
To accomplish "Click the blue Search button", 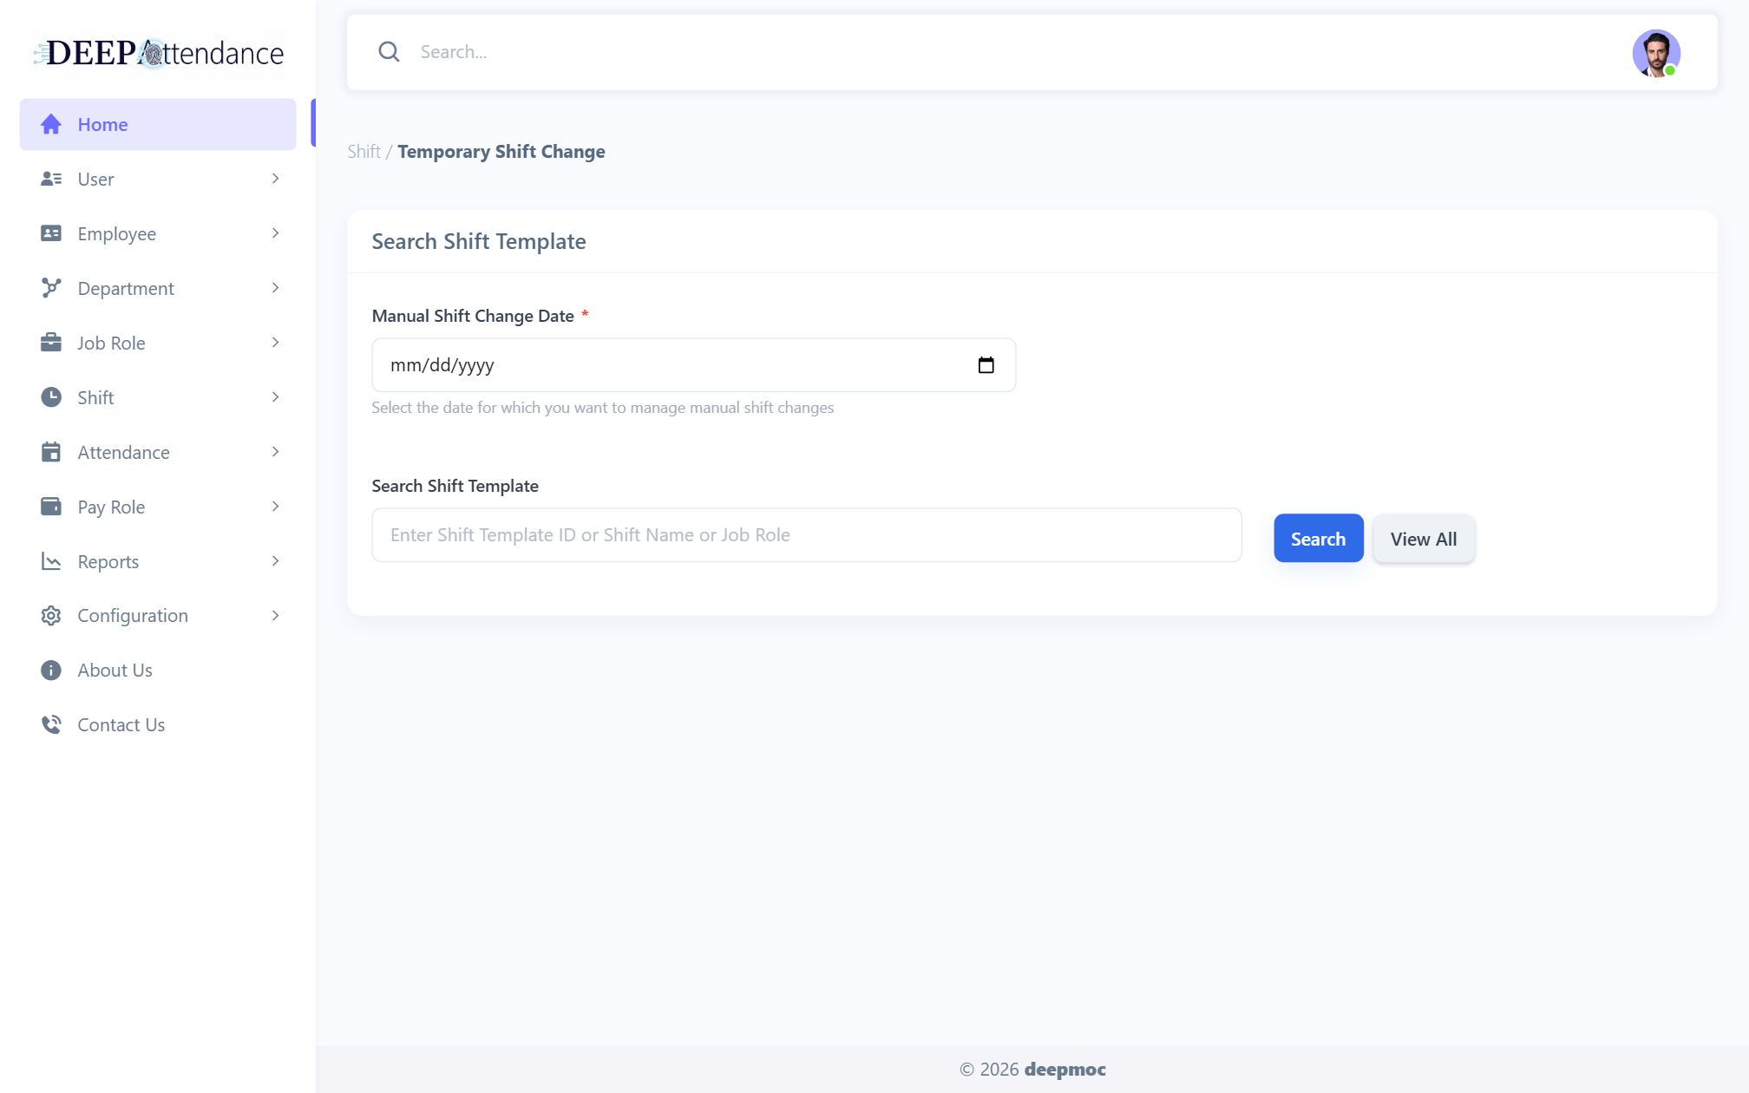I will tap(1318, 539).
